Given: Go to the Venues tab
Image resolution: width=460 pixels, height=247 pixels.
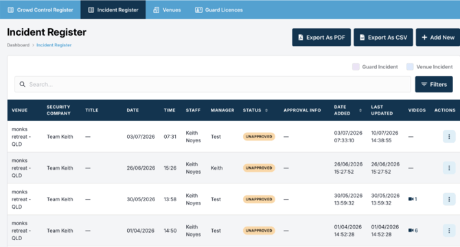Looking at the screenshot, I should (167, 10).
